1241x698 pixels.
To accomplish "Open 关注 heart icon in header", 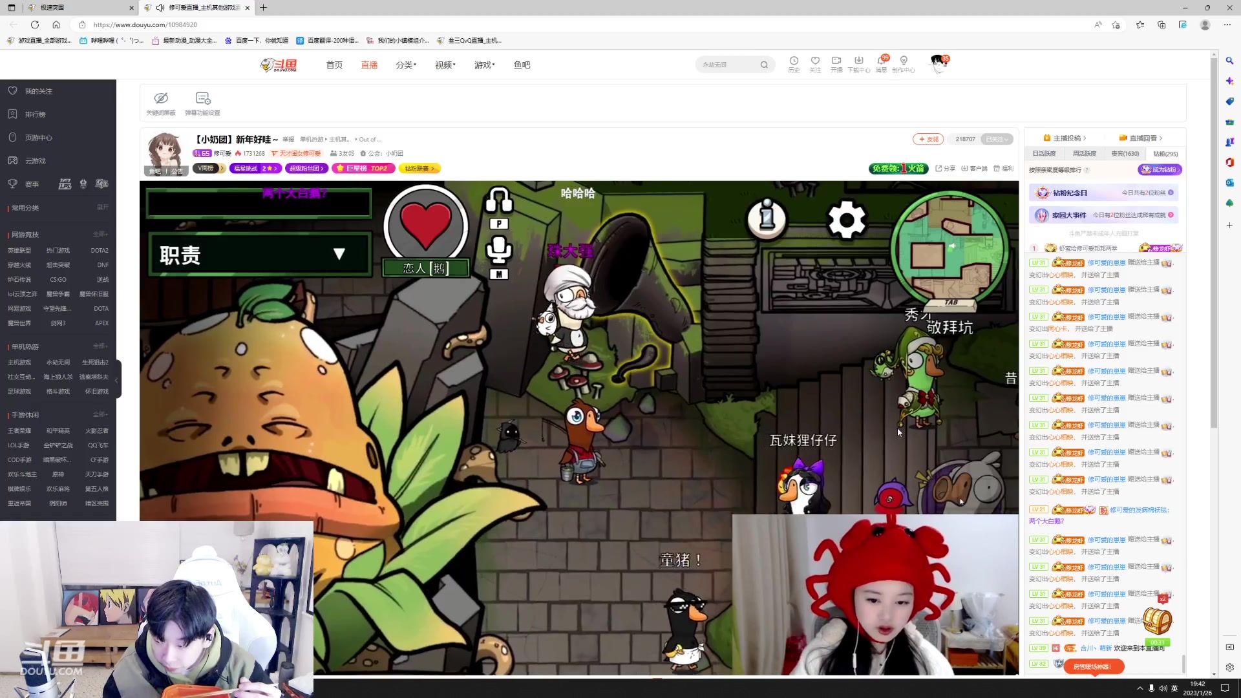I will pos(815,63).
